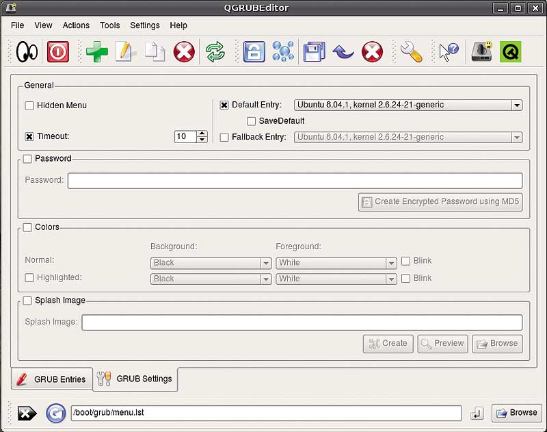The image size is (547, 432).
Task: Switch to GRUB Entries tab
Action: pos(52,379)
